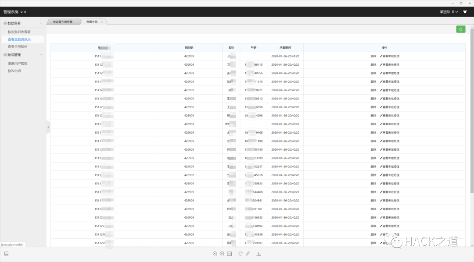Close the 查看全部 tab with its x
Screen dimensions: 474x262
coord(101,22)
